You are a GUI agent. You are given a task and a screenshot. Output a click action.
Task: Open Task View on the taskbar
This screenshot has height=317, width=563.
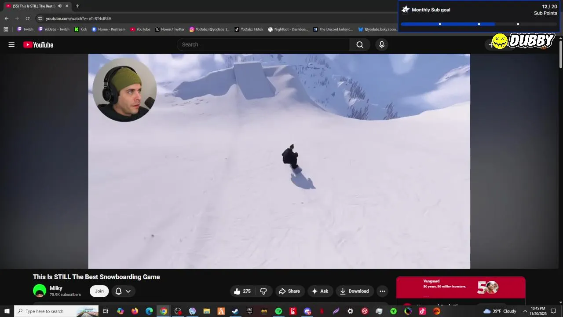coord(106,311)
